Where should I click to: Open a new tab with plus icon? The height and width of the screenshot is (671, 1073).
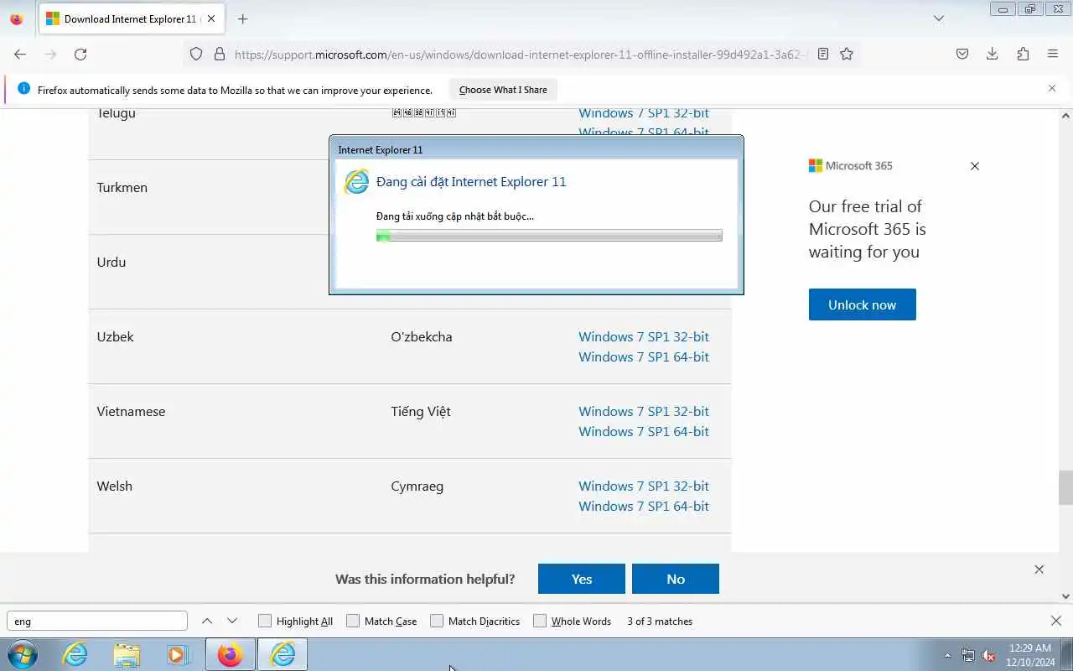[x=242, y=18]
